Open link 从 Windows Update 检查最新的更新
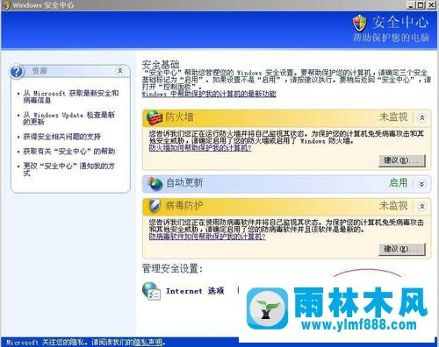The height and width of the screenshot is (347, 439). (x=69, y=118)
